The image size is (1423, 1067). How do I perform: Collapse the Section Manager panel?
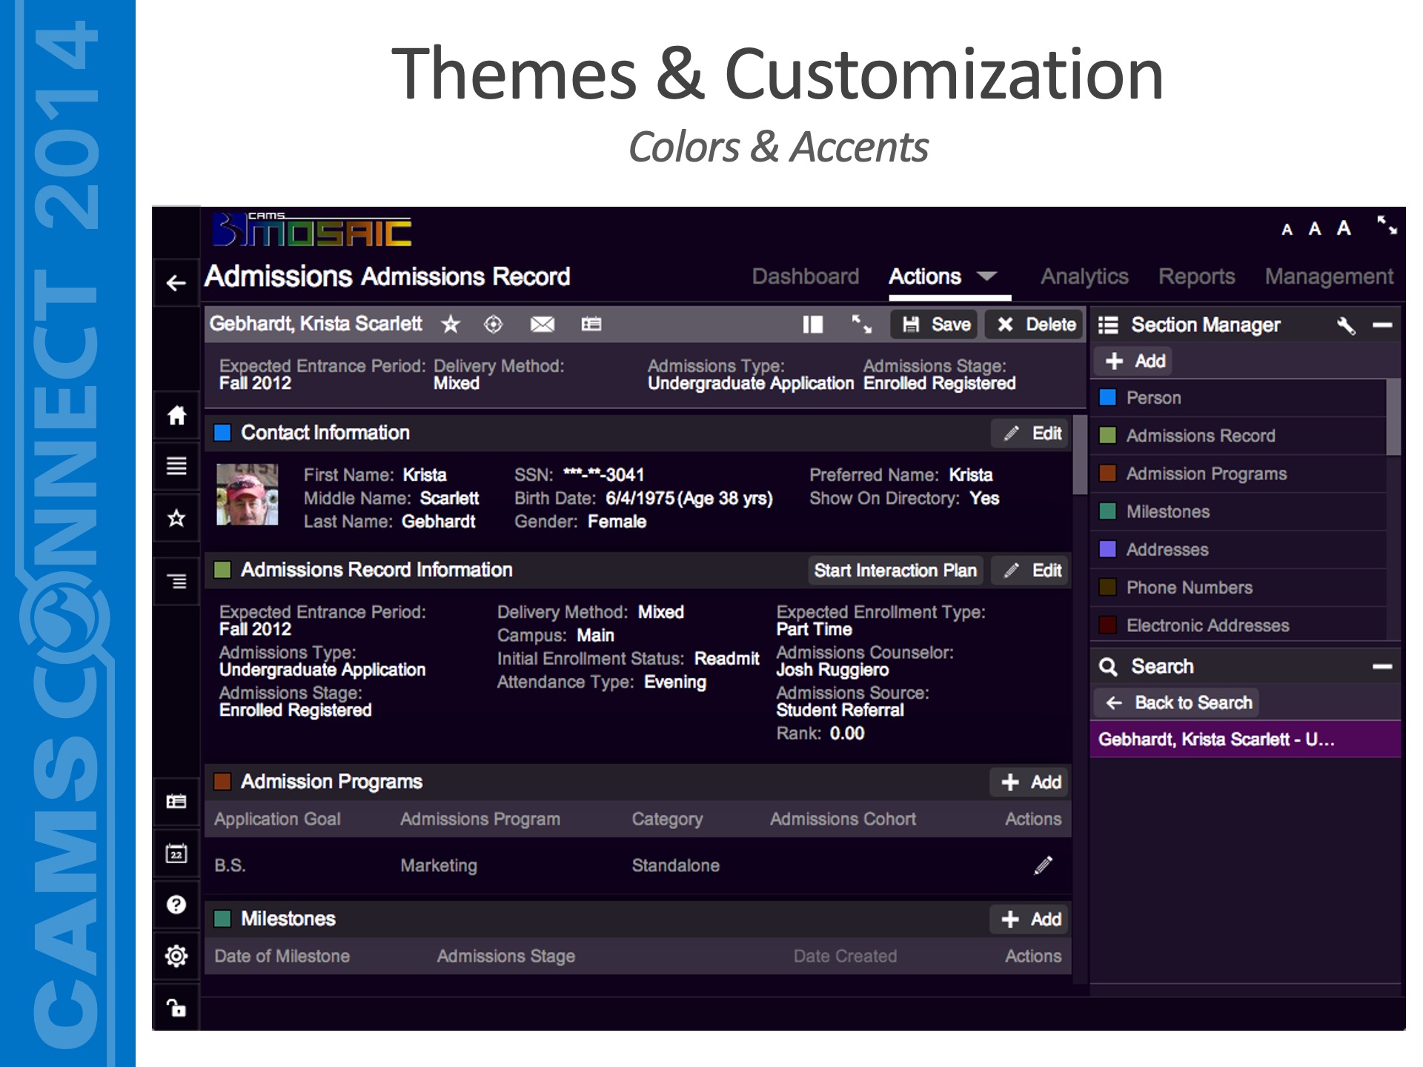click(1382, 325)
